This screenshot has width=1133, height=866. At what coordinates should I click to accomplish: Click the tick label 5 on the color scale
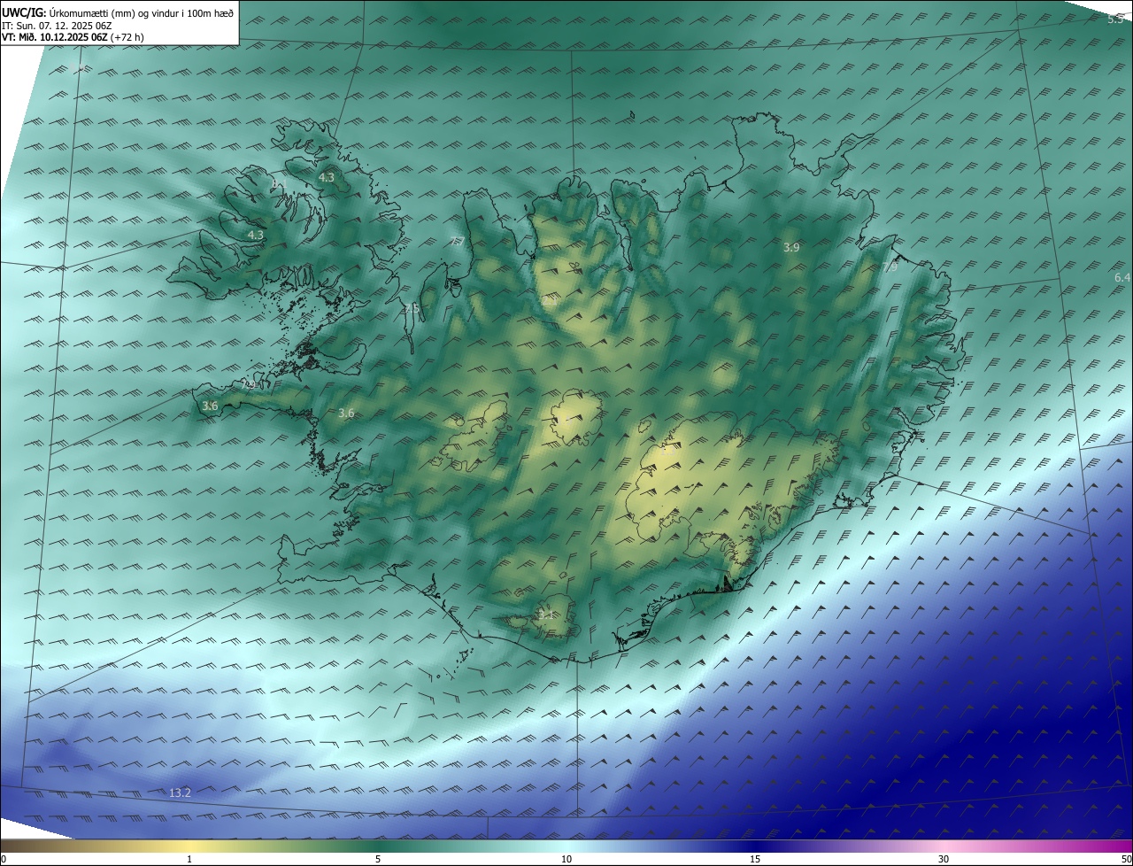click(x=378, y=859)
